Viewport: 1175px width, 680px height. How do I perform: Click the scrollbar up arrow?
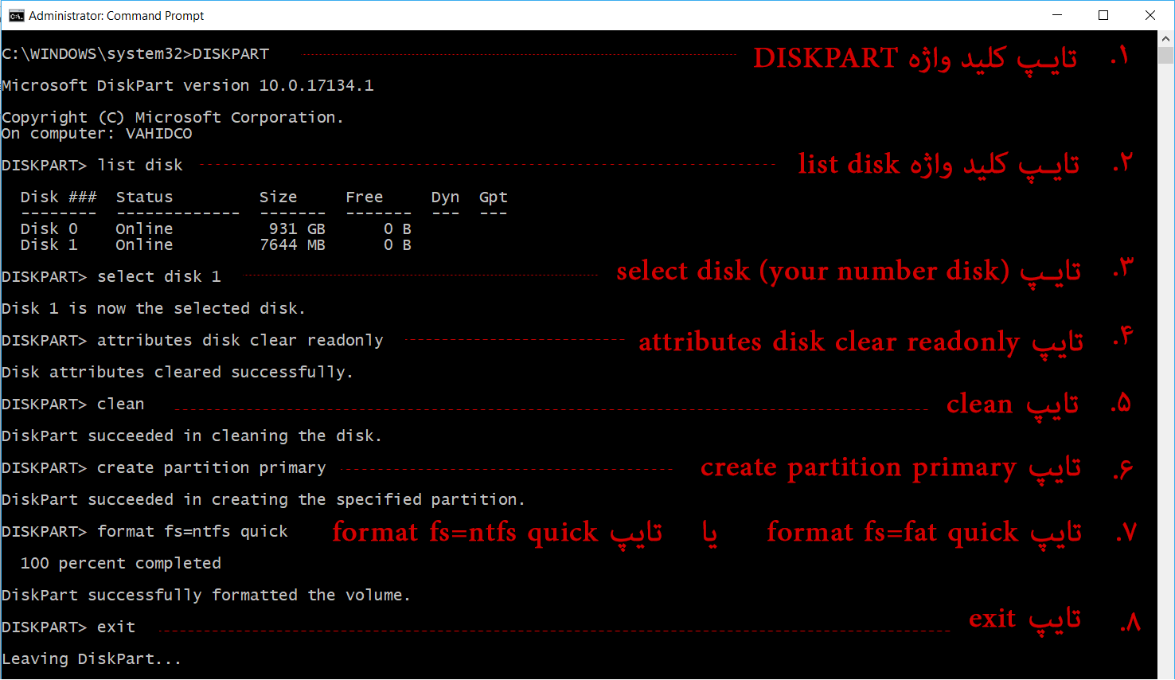(x=1165, y=37)
